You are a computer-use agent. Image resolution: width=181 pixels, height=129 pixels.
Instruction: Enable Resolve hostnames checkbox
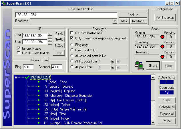point(72,33)
